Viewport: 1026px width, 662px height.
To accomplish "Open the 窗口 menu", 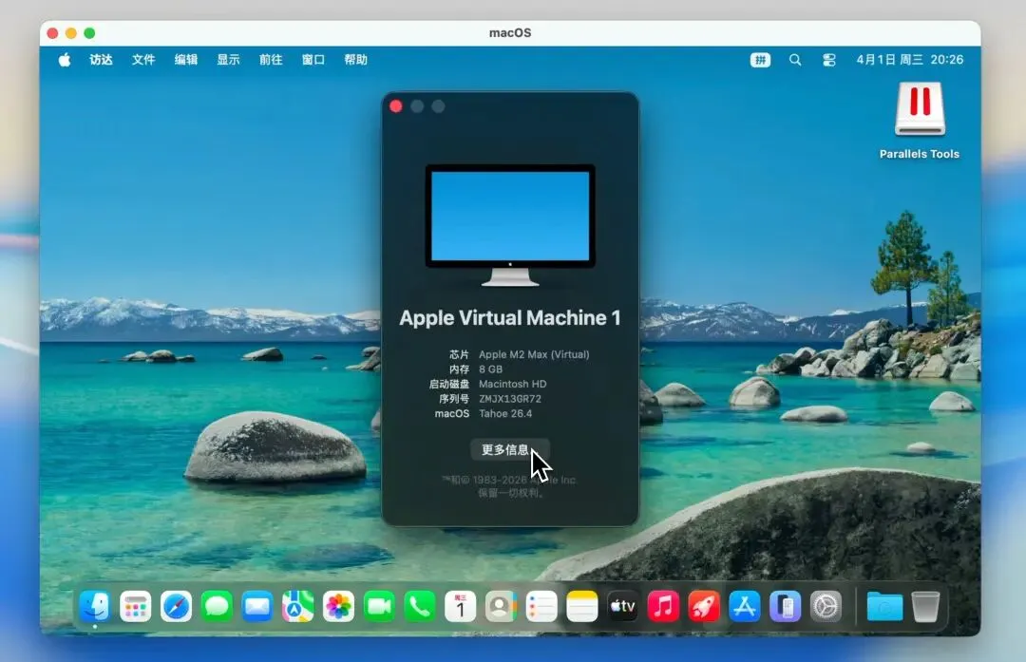I will click(x=313, y=60).
